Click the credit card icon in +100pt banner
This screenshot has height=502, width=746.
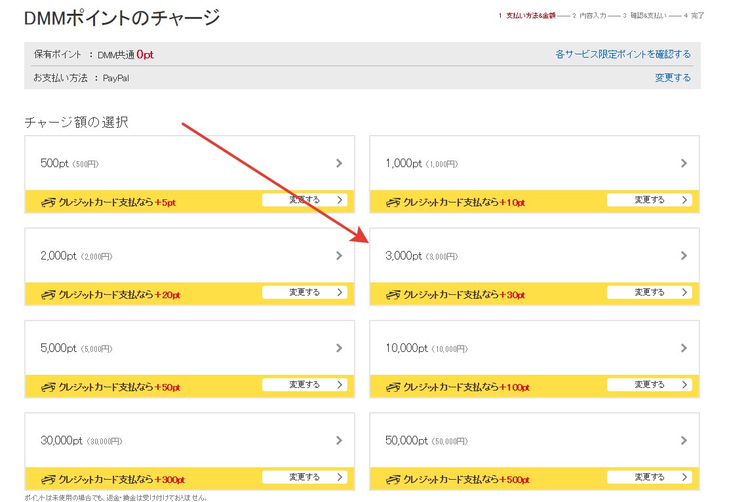click(393, 387)
